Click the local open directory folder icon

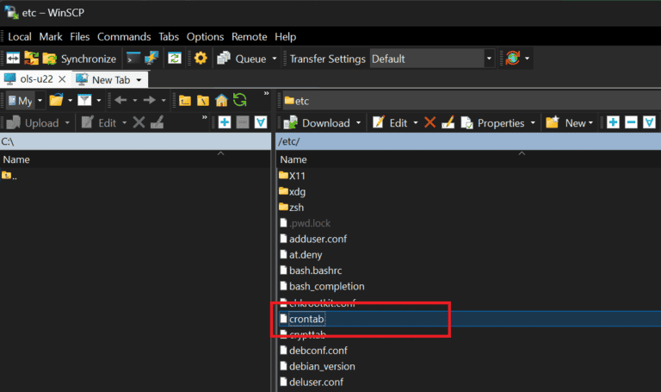56,101
